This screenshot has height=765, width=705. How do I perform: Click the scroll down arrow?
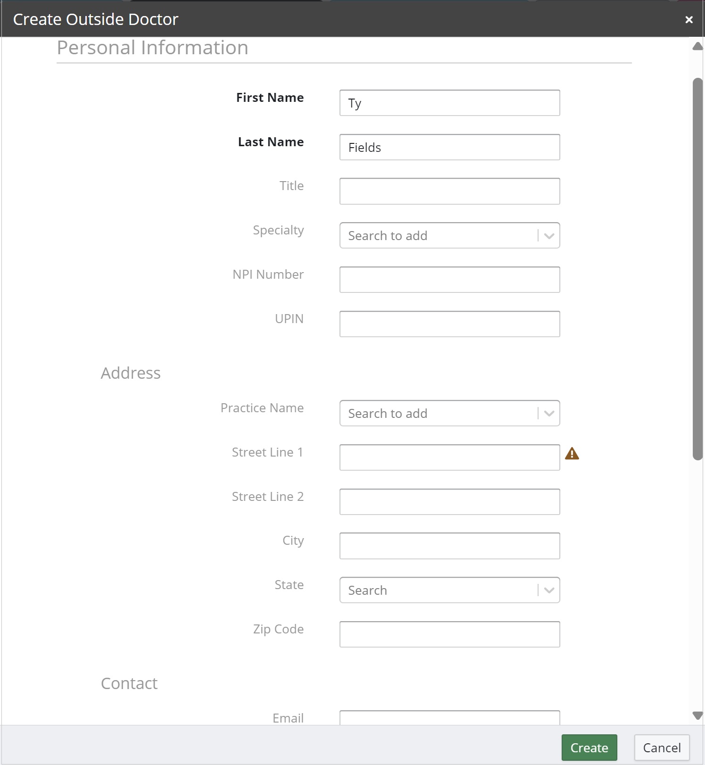coord(697,715)
